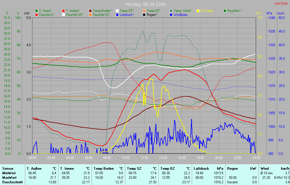Select the Feuchte A. legend label
Screen dimensions: 290x185
click(x=47, y=14)
